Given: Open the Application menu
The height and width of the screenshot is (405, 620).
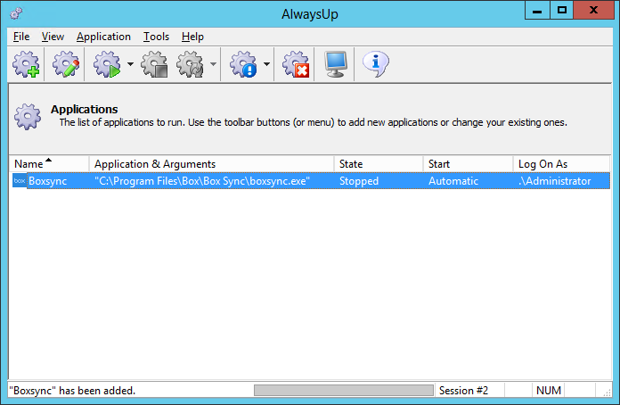Looking at the screenshot, I should [103, 37].
